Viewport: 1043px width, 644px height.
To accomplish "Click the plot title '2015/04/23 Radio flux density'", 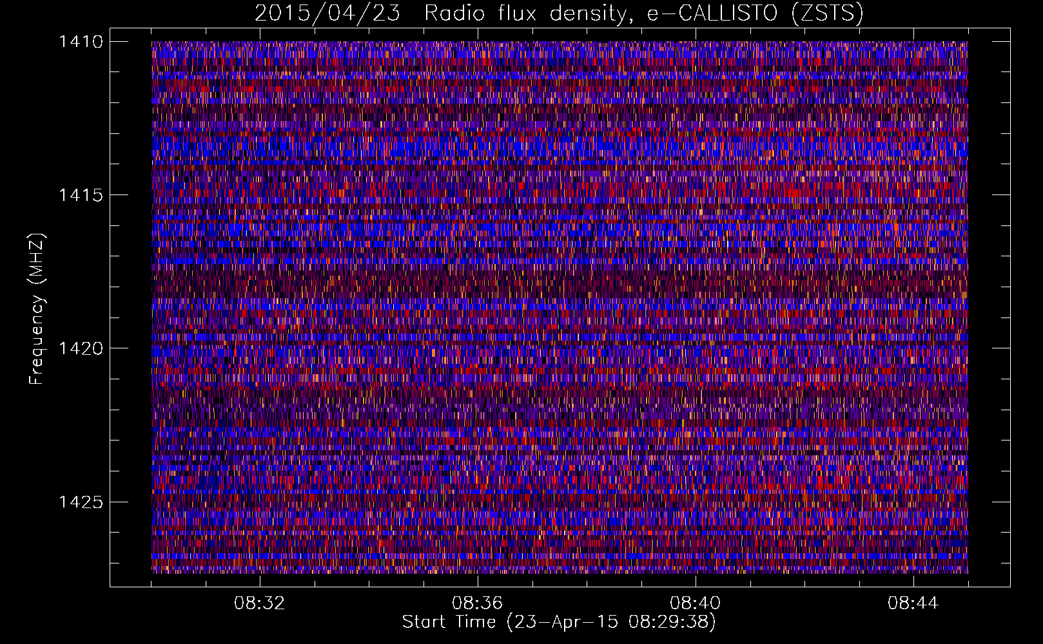I will 440,14.
